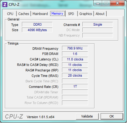The height and width of the screenshot is (123, 127).
Task: Click the Type label in General
Action: coord(15,25)
